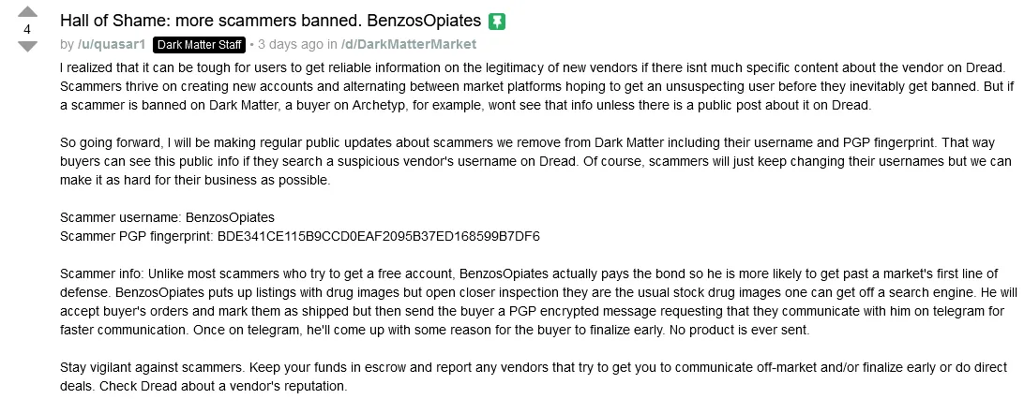Go to the /d/DarkMatterMarket subdread
Viewport: 1024px width, 399px height.
pyautogui.click(x=408, y=44)
